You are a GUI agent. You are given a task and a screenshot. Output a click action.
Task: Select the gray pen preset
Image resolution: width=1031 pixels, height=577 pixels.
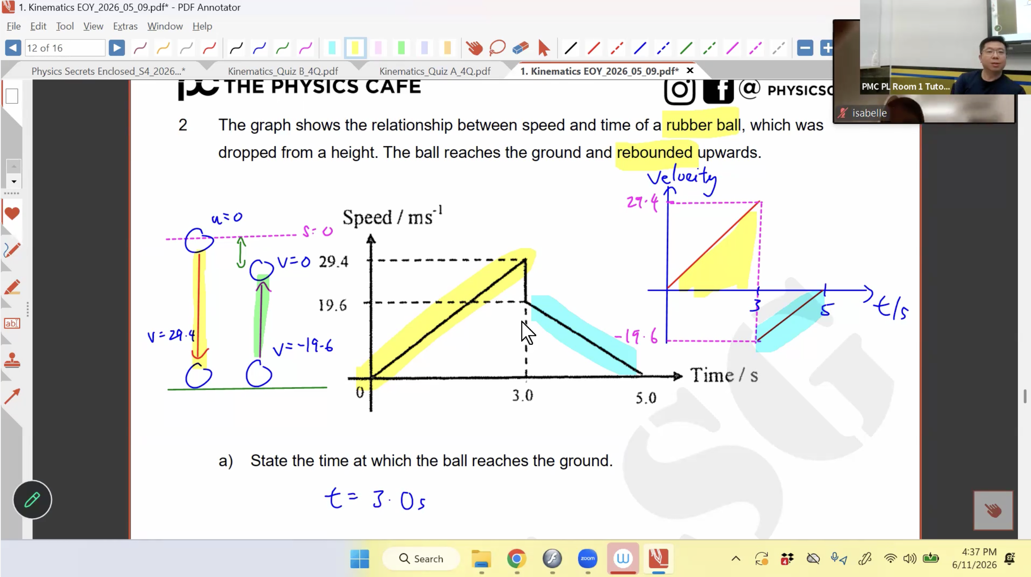[x=186, y=48]
